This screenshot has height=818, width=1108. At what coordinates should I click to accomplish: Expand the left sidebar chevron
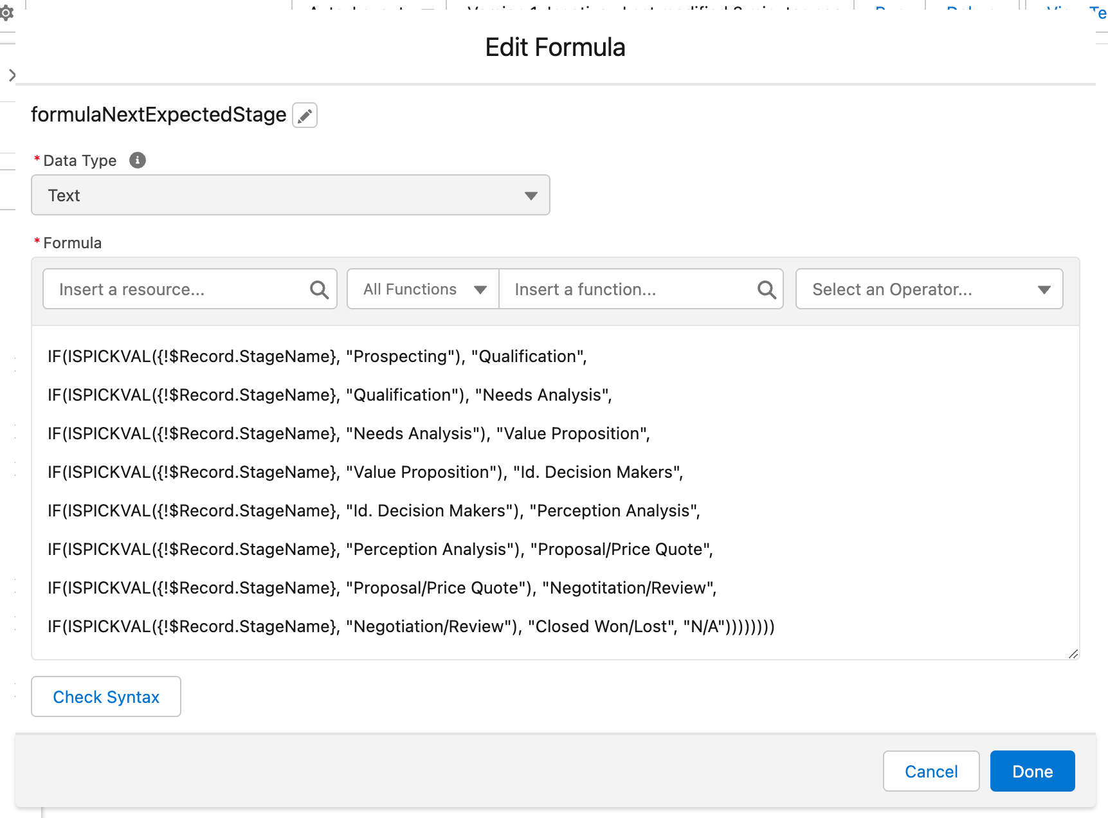coord(12,75)
